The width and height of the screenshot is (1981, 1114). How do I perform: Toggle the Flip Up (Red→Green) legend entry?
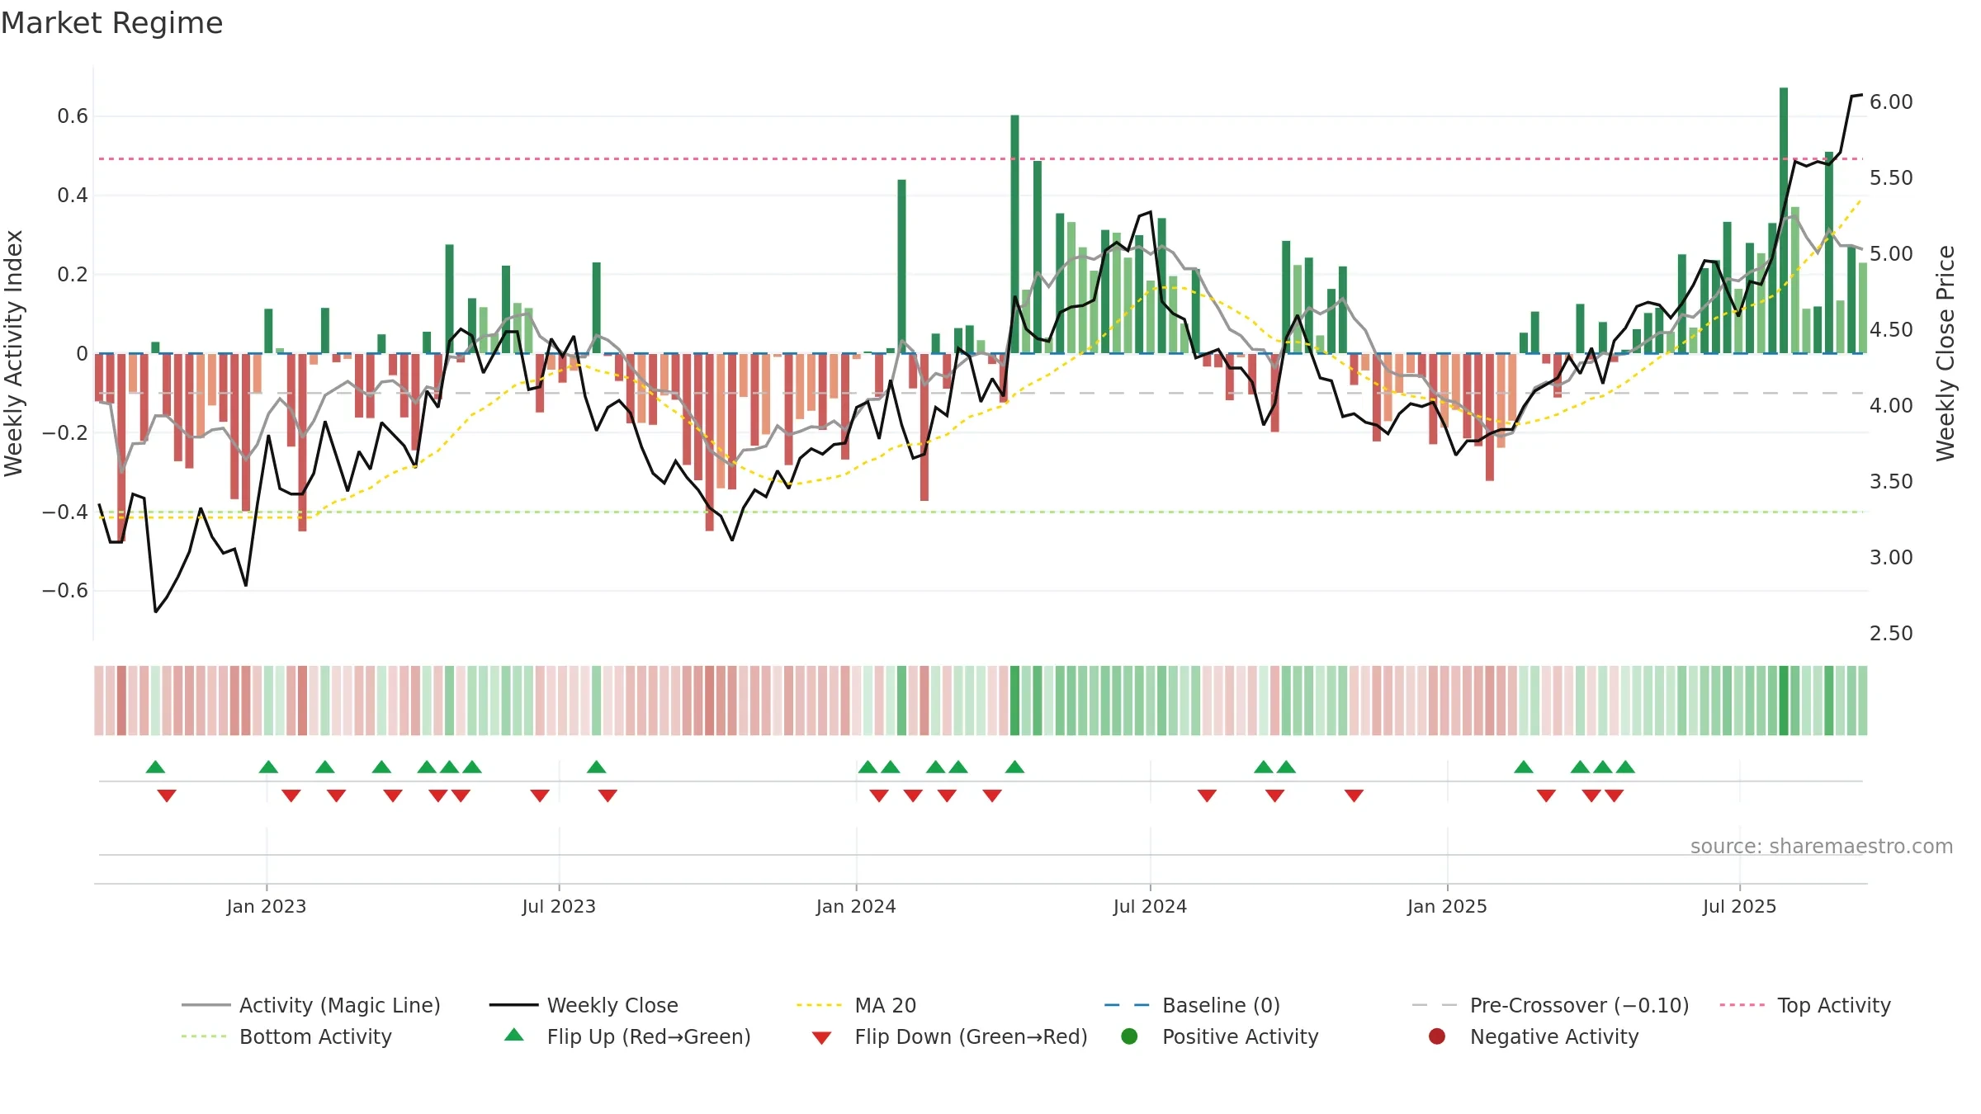tap(627, 1036)
